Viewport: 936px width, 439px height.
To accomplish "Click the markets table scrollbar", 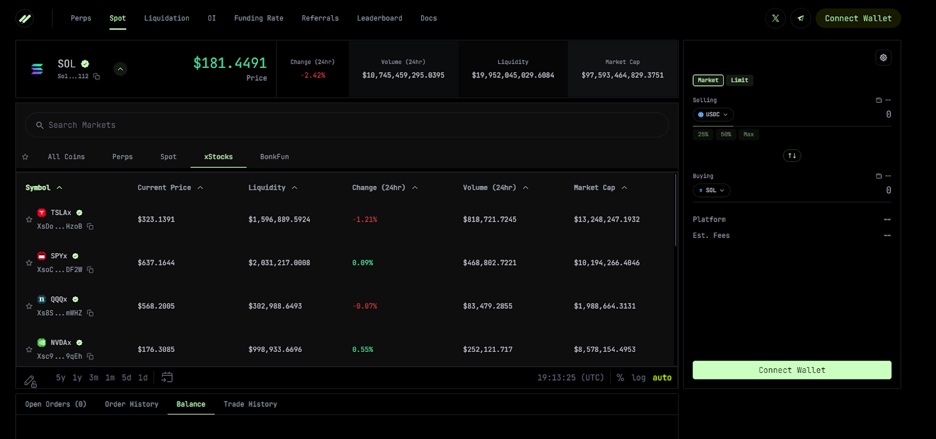I will pos(676,210).
